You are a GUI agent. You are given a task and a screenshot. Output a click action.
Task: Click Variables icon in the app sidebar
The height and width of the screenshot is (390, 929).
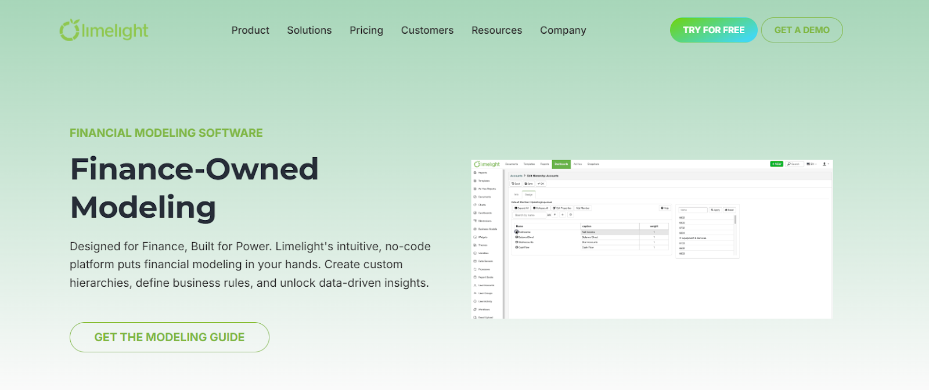(476, 253)
